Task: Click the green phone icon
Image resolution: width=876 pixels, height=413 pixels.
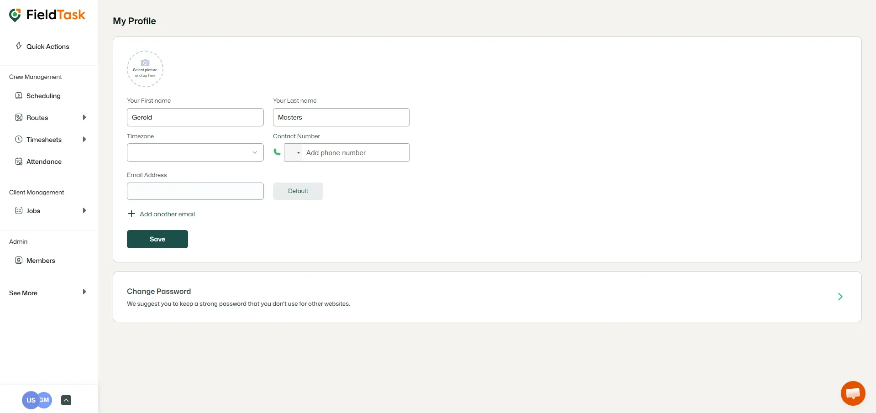Action: (277, 152)
